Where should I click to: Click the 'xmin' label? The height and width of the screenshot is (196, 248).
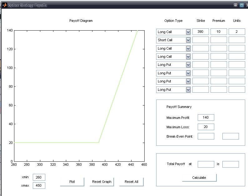(25, 177)
